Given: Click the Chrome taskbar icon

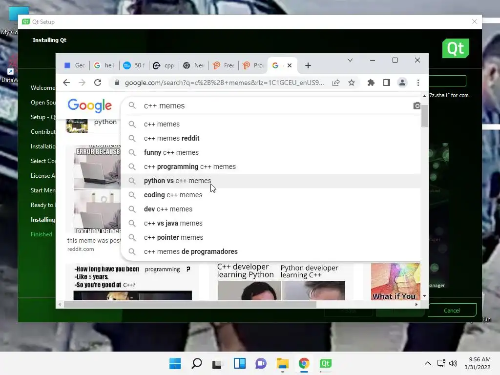Looking at the screenshot, I should coord(304,363).
